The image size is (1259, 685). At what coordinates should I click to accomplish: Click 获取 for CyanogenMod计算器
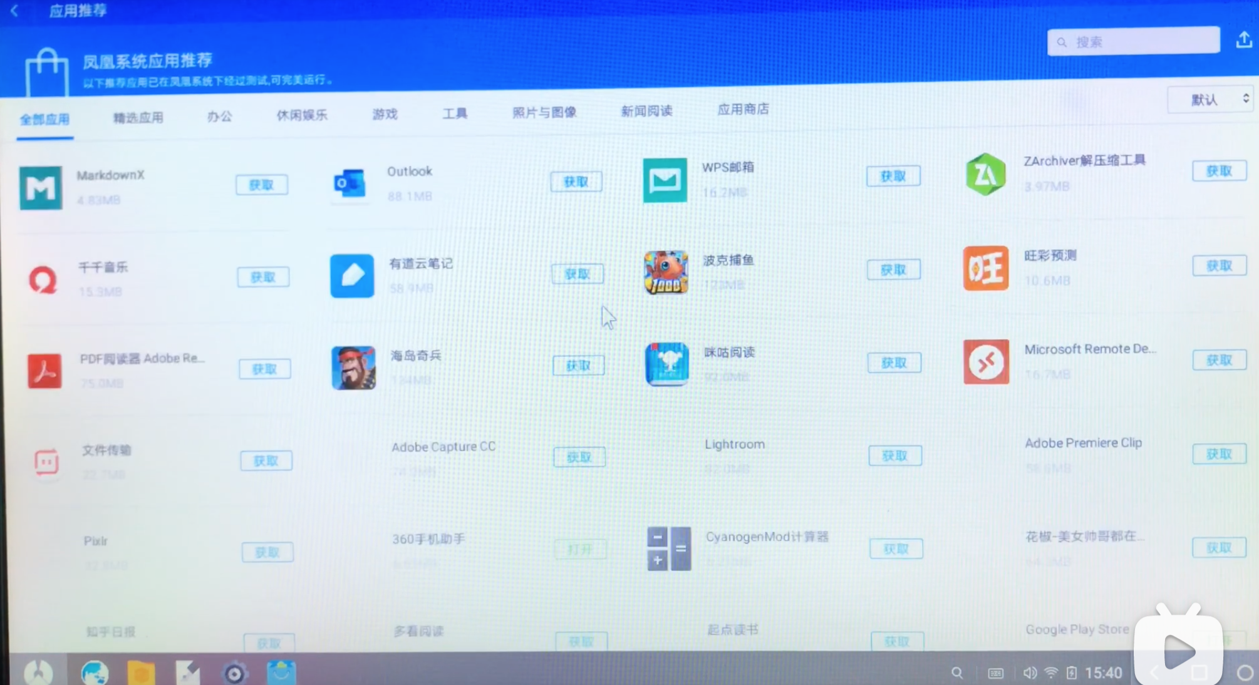[896, 549]
